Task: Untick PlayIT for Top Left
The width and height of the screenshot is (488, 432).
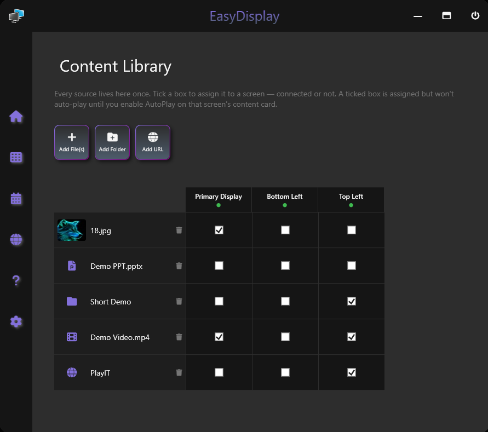Action: click(x=352, y=372)
